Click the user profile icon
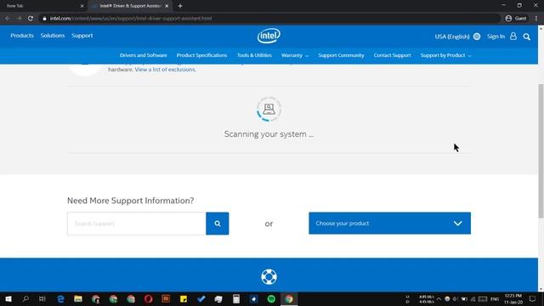The width and height of the screenshot is (544, 306). click(513, 36)
